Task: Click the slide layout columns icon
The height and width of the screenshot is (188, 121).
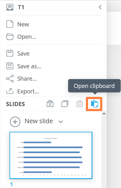Action: point(50,104)
